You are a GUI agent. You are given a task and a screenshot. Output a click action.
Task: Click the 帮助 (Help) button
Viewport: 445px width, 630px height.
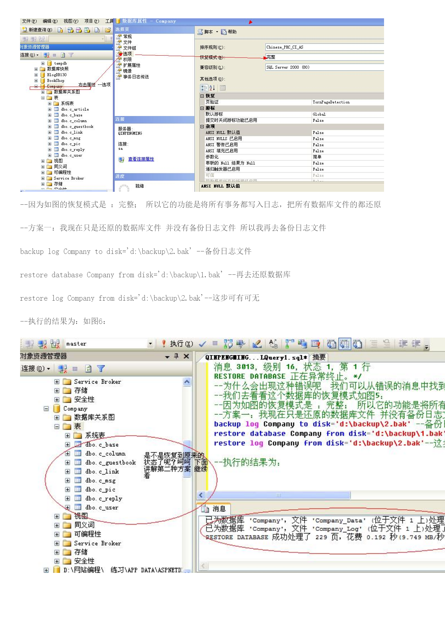(229, 32)
